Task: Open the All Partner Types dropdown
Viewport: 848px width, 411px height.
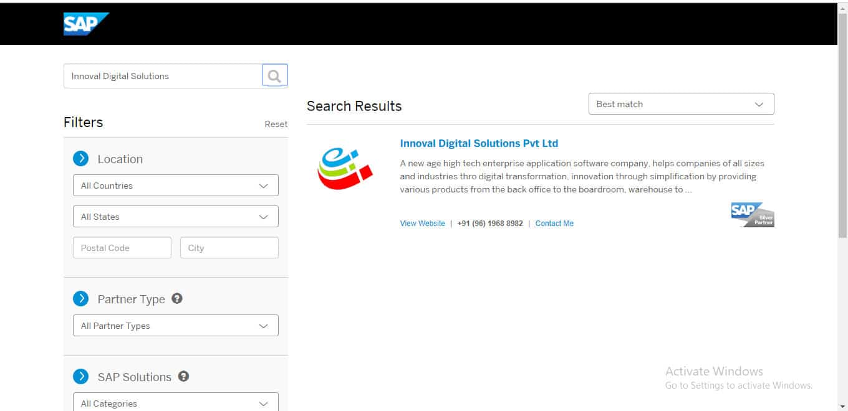Action: (175, 326)
